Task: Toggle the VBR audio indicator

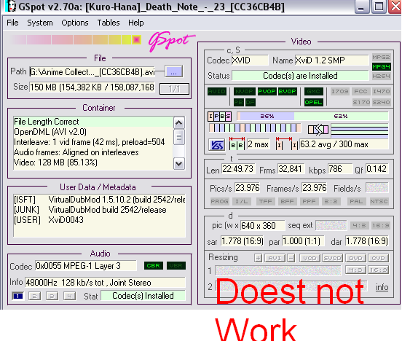Action: pos(176,265)
